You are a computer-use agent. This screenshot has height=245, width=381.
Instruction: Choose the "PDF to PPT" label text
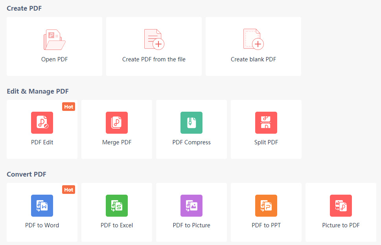266,225
